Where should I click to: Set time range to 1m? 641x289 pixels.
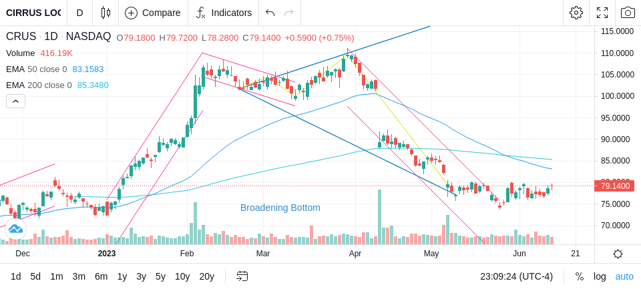pyautogui.click(x=56, y=277)
